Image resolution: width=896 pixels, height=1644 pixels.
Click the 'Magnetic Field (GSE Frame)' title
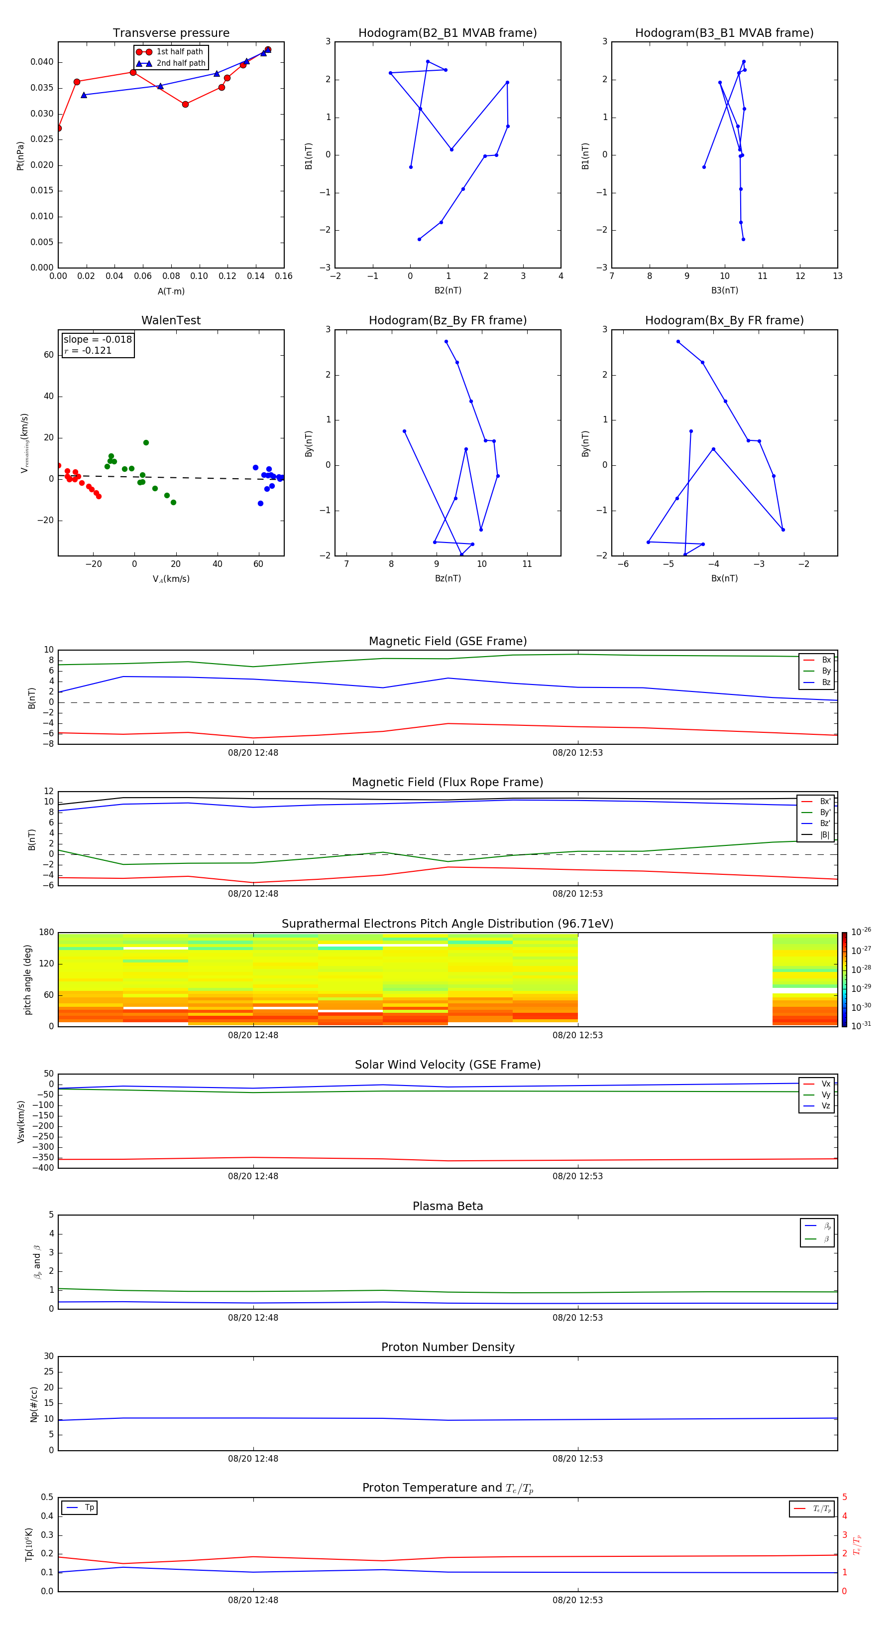448,641
